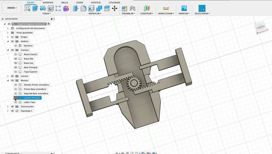Screen dimensions: 272x154
Task: Select the Hole tool
Action: 51,8
